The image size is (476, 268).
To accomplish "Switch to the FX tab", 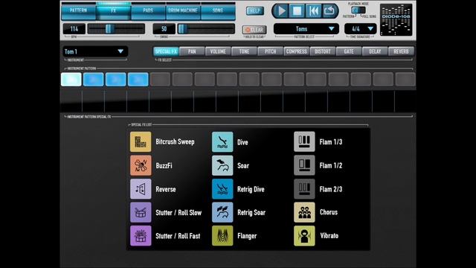I will coord(114,12).
